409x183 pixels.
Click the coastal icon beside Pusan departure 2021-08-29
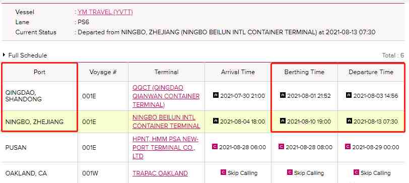[x=348, y=147]
